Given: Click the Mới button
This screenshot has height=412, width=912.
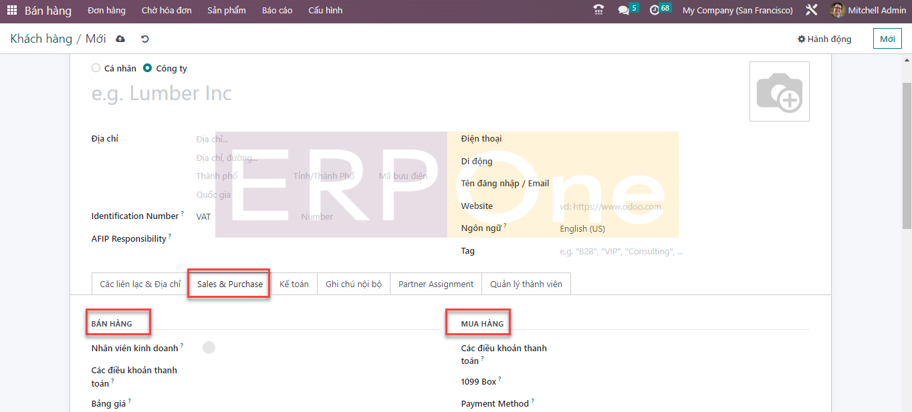Looking at the screenshot, I should click(887, 39).
